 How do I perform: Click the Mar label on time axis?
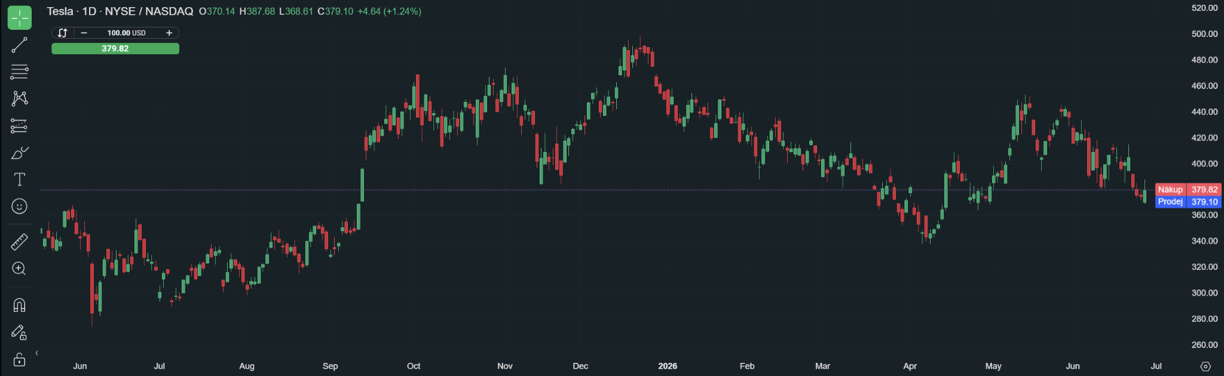[823, 366]
